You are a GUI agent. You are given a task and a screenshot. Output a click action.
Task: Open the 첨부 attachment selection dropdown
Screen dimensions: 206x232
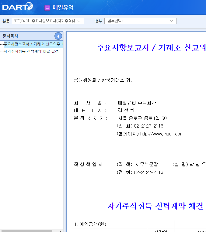(x=140, y=21)
